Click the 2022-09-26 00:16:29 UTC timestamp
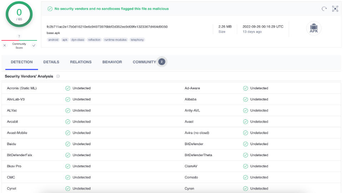This screenshot has height=193, width=343. click(263, 27)
